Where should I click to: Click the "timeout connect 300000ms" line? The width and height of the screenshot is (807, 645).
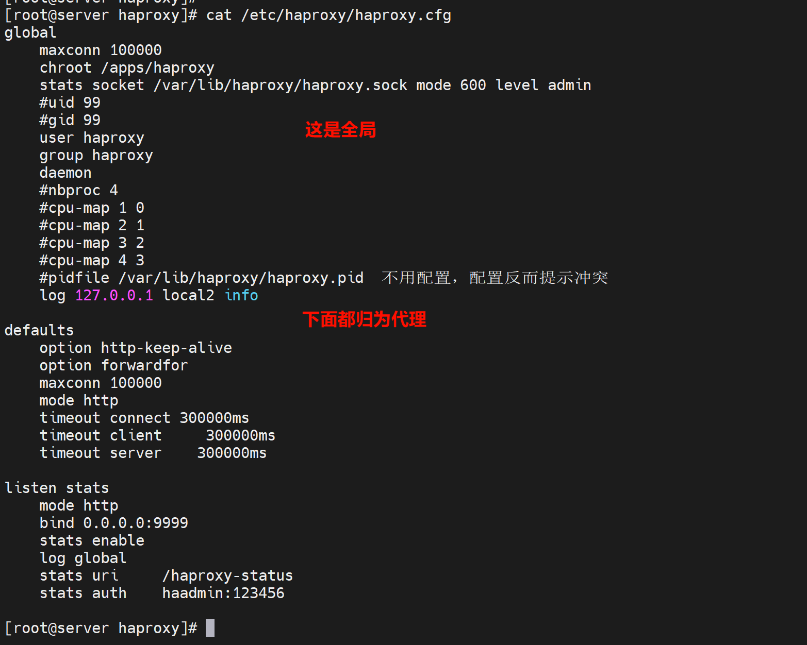(x=144, y=418)
